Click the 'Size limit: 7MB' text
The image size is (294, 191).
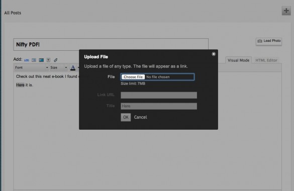point(133,83)
